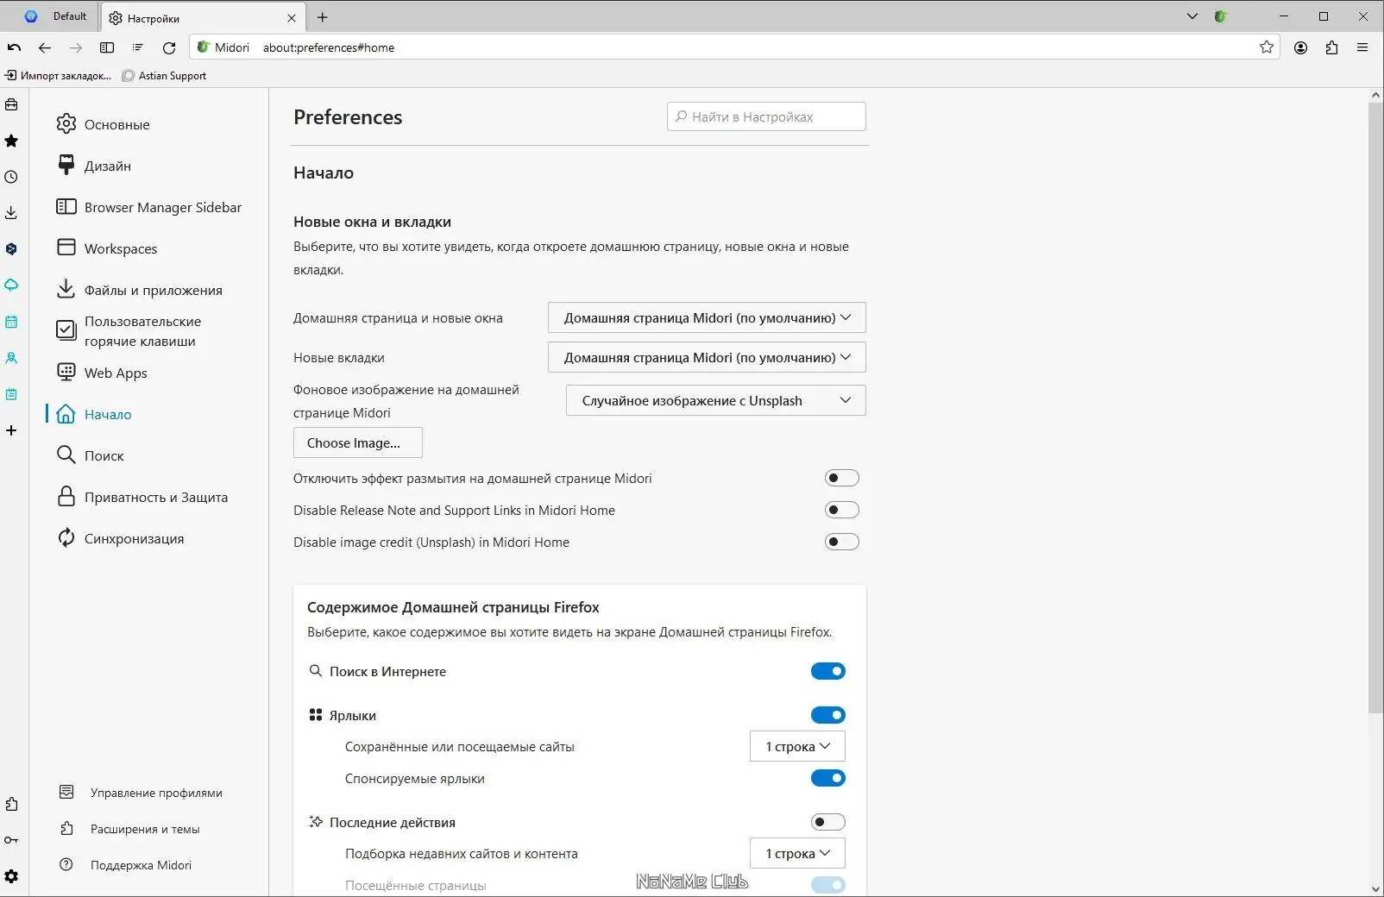Click the 'Choose Image...' button
This screenshot has height=897, width=1384.
point(358,442)
